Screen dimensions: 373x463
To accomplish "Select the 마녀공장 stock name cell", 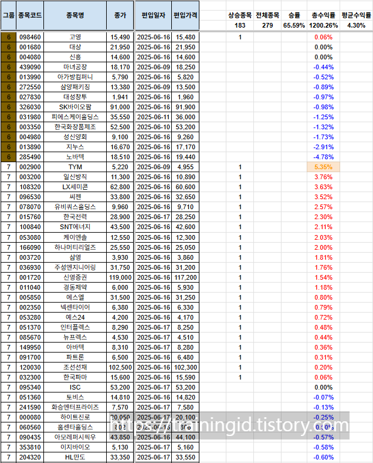I will [x=75, y=67].
